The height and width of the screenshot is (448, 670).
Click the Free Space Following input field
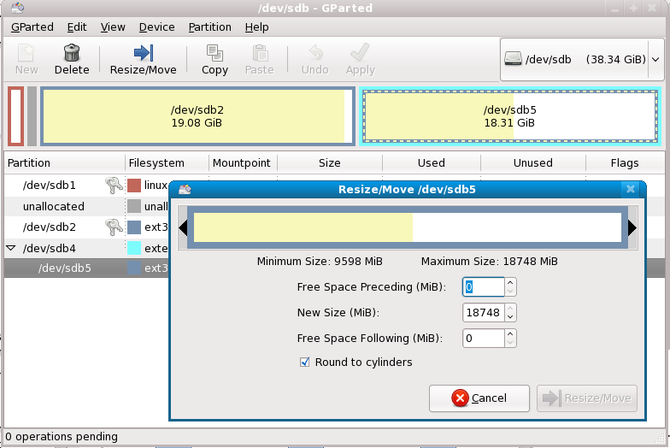coord(484,339)
